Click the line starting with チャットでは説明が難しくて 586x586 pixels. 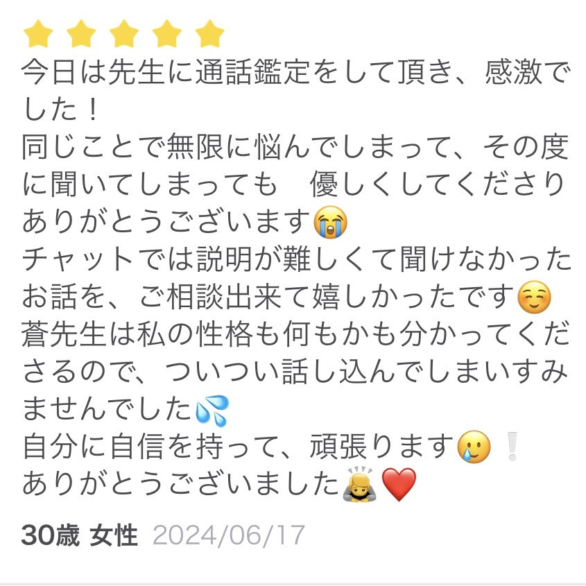click(x=297, y=259)
